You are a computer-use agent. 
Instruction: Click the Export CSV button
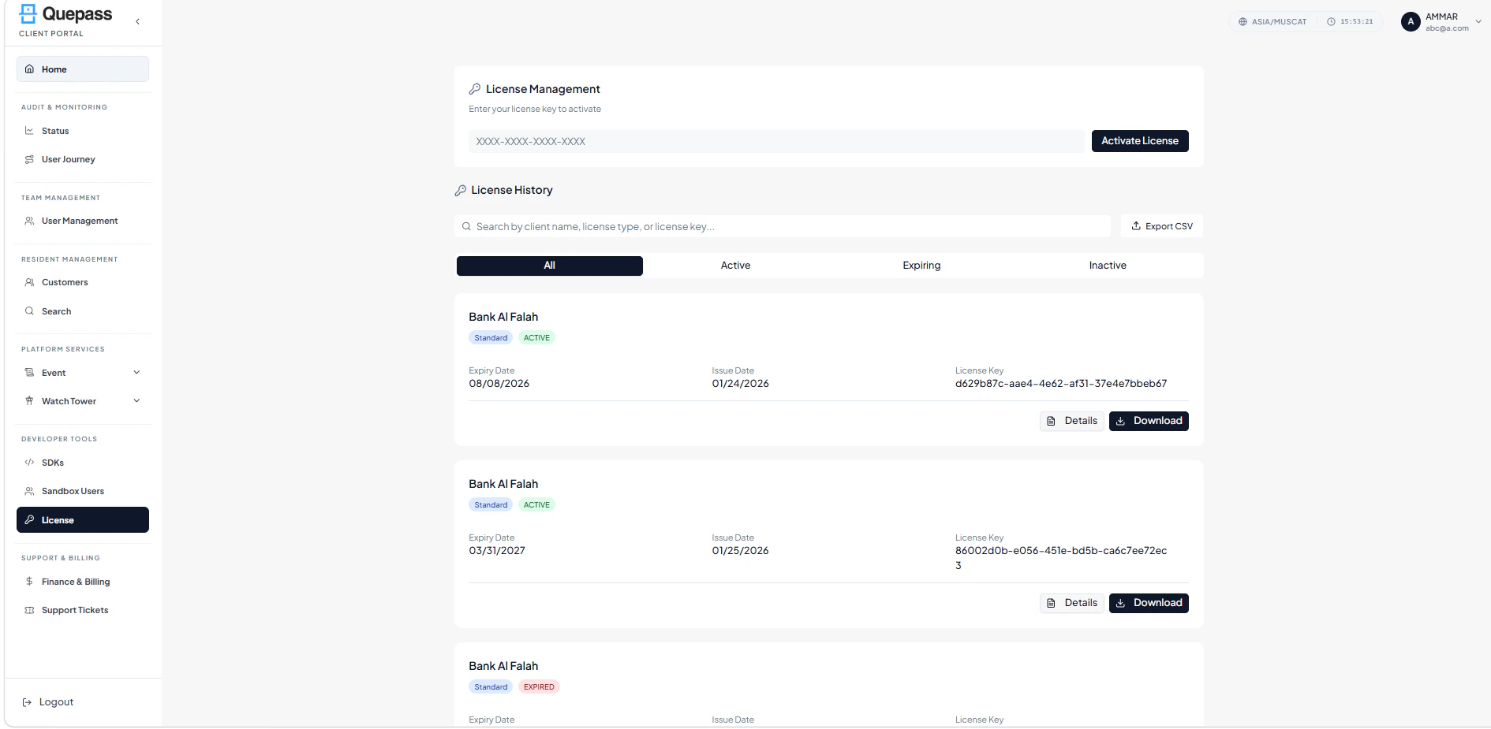pos(1162,226)
